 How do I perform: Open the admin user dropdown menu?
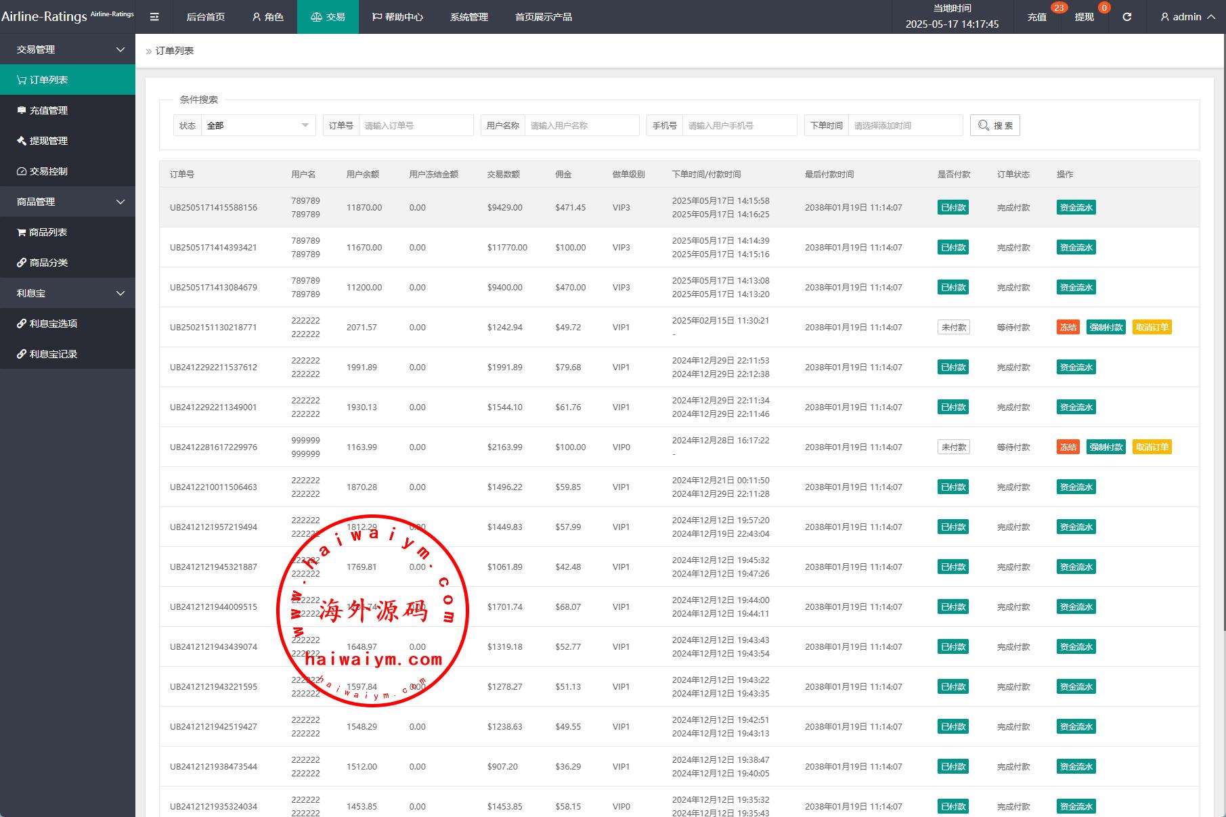point(1187,17)
